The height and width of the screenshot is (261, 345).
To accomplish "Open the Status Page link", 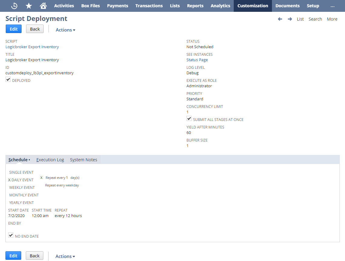I will [197, 60].
